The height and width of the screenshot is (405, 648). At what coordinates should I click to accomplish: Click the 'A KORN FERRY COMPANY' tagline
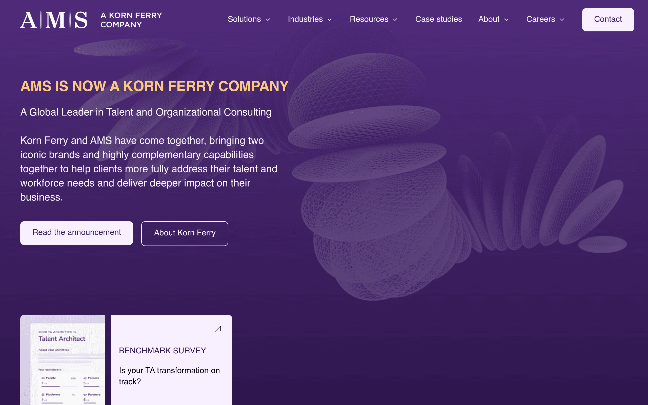coord(131,20)
